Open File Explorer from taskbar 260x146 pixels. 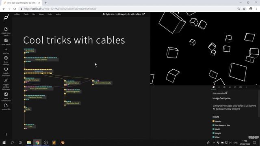29,142
